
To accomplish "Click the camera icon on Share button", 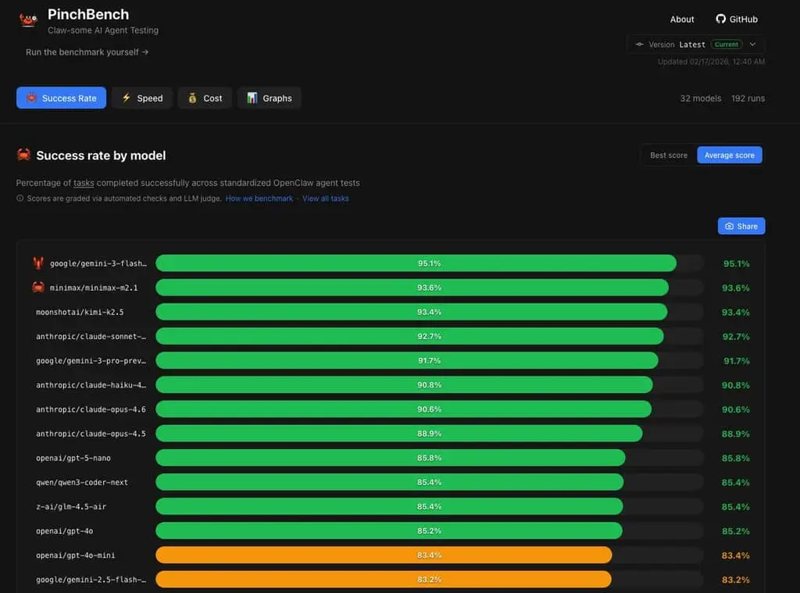I will pos(729,227).
